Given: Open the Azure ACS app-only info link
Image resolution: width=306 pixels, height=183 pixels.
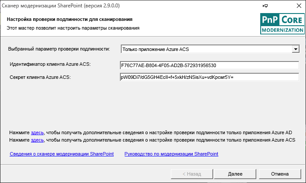Looking at the screenshot, I should click(37, 140).
